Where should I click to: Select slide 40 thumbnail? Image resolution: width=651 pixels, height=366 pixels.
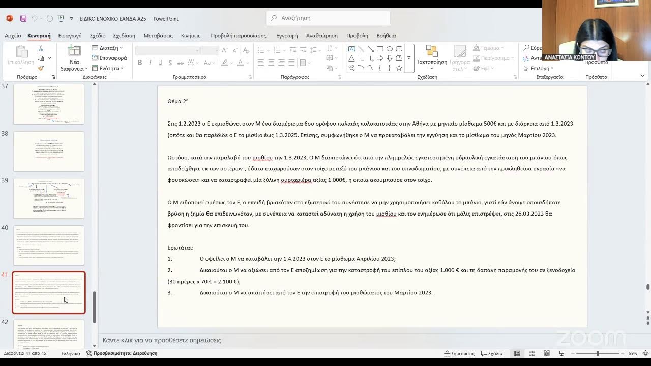pos(49,246)
